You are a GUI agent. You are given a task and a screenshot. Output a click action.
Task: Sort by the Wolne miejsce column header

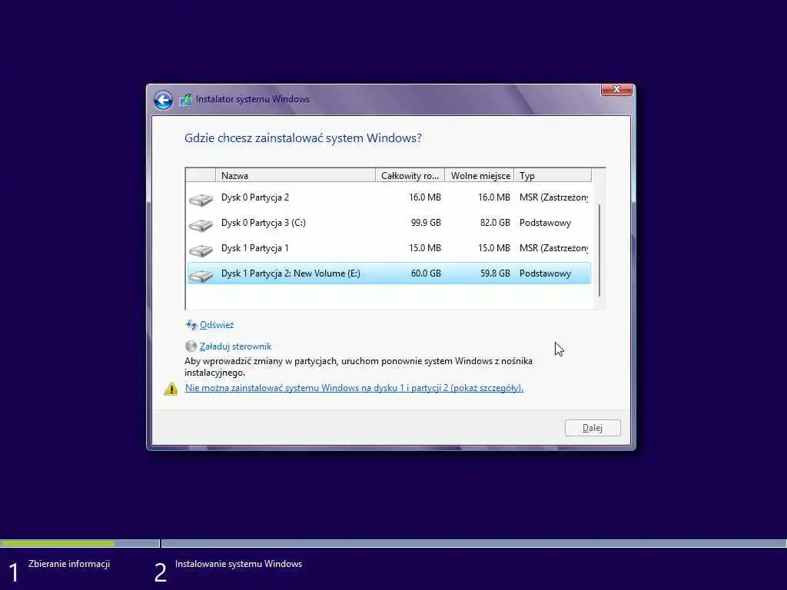(x=480, y=176)
